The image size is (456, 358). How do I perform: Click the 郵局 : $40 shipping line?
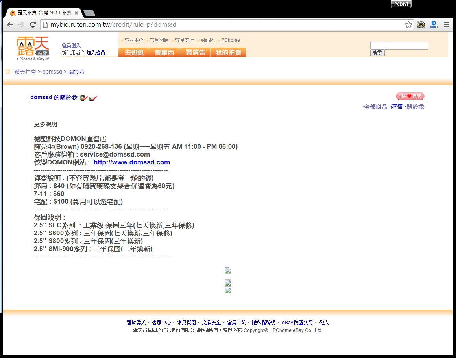point(104,186)
